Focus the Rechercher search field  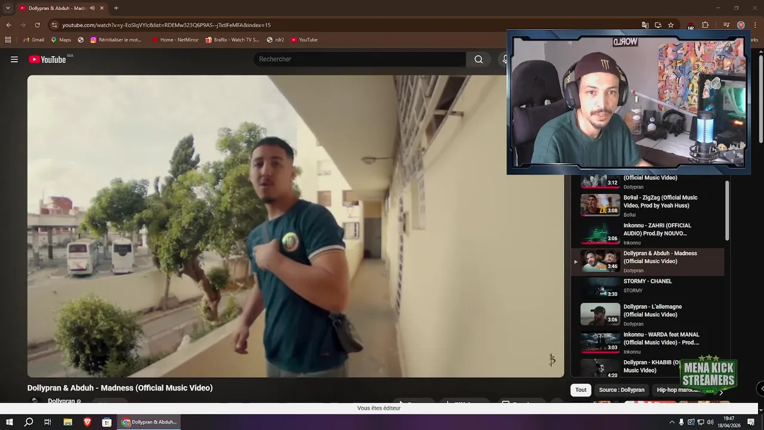pyautogui.click(x=360, y=59)
